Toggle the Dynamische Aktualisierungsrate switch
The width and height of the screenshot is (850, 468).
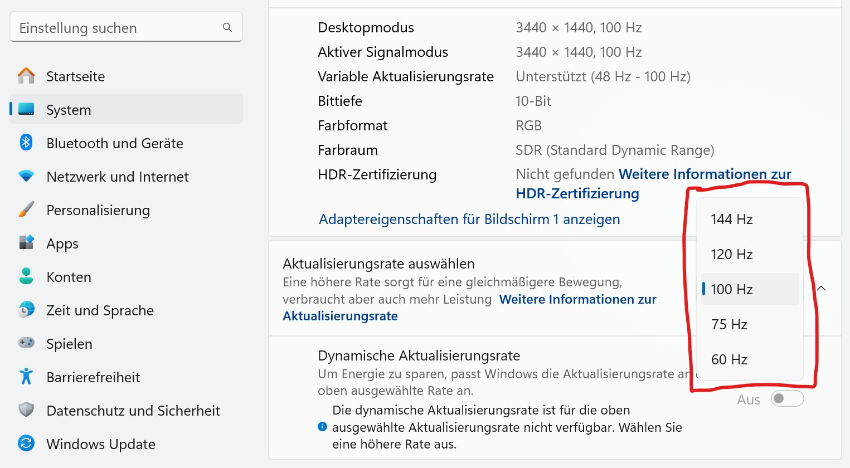pyautogui.click(x=786, y=398)
